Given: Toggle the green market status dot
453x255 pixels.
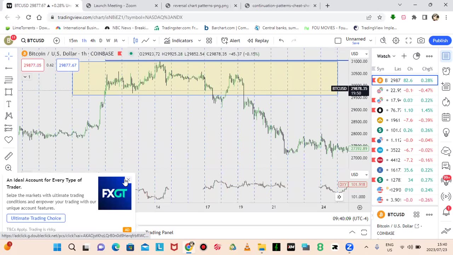Looking at the screenshot, I should (x=131, y=53).
